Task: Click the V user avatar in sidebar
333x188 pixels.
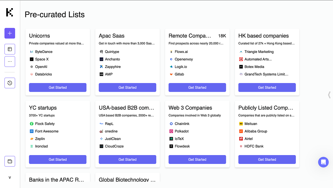Action: pos(10,178)
